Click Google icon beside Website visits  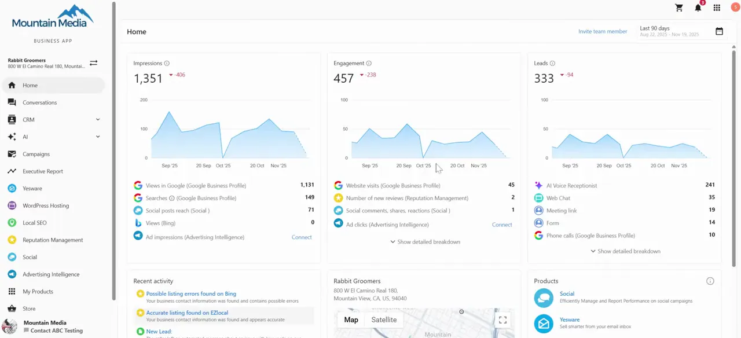[x=339, y=186]
